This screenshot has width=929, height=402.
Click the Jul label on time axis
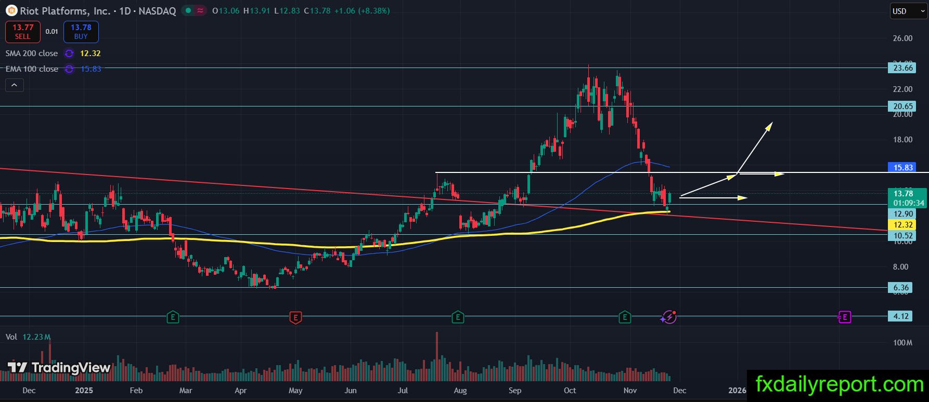404,390
